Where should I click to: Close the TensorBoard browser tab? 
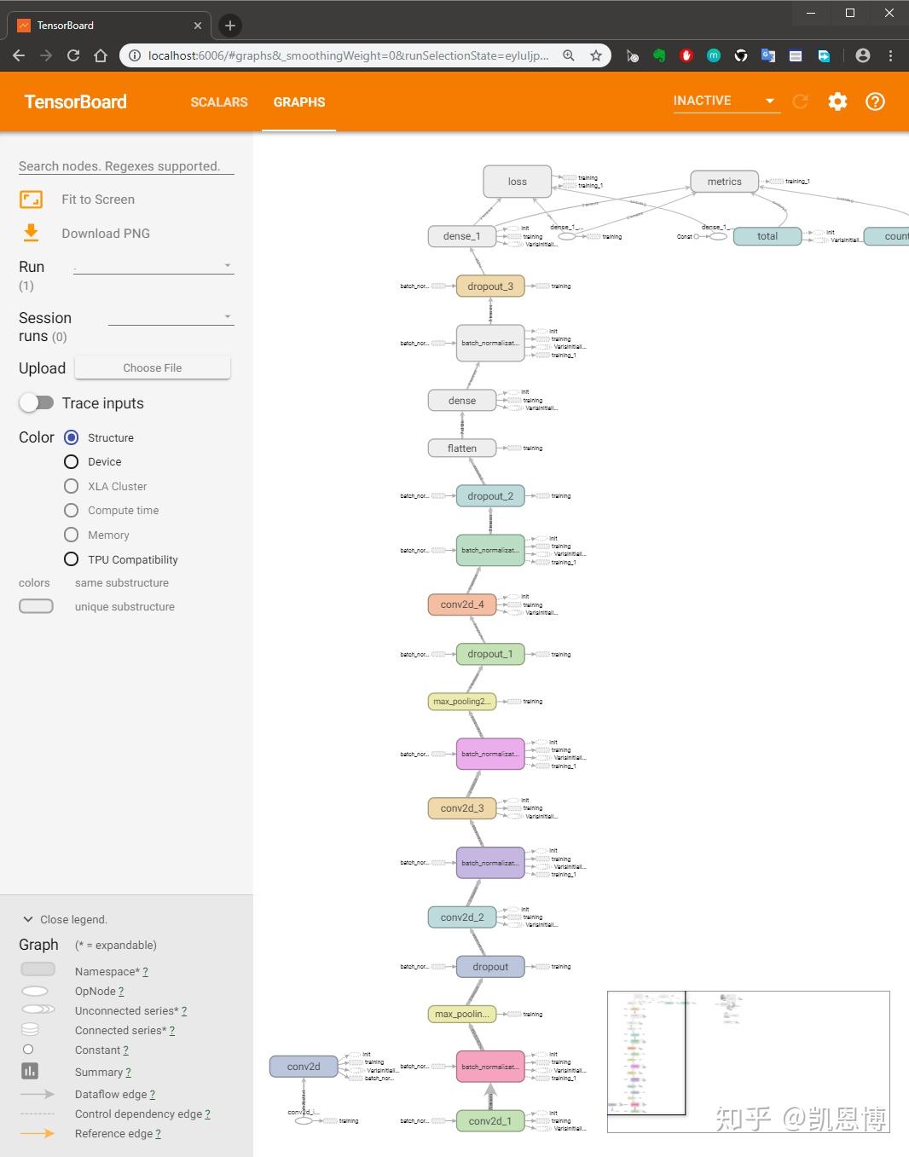pyautogui.click(x=198, y=26)
